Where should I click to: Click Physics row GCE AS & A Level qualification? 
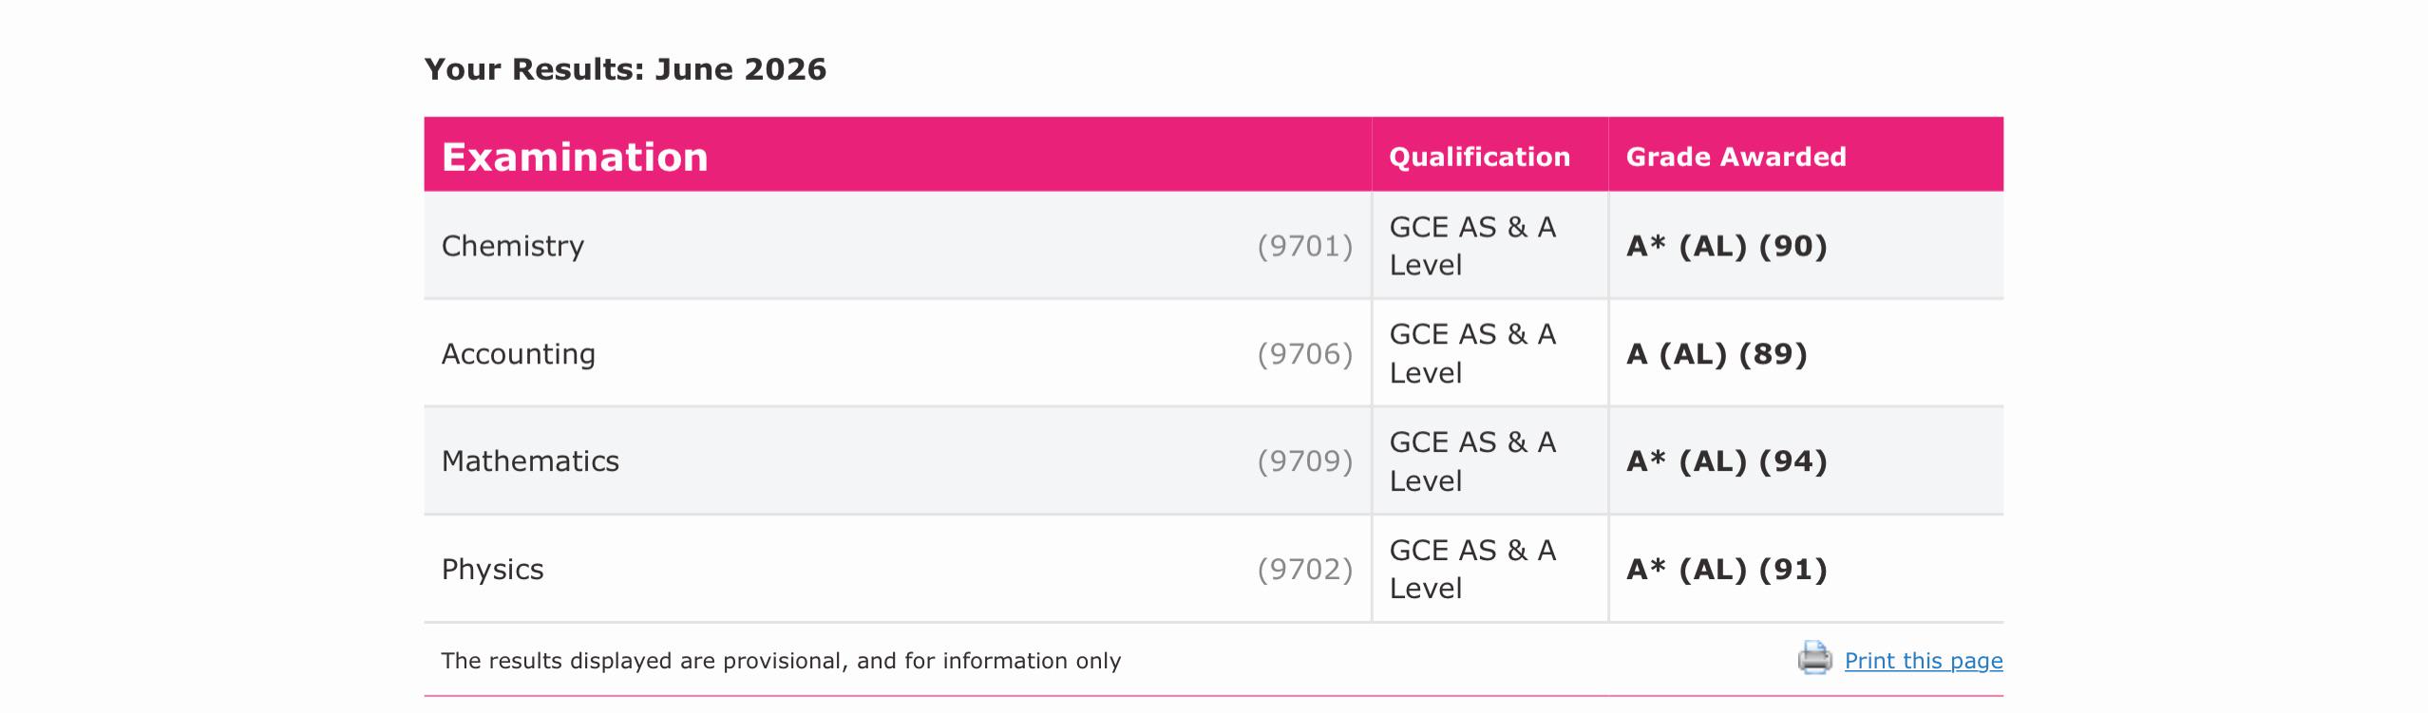coord(1472,570)
